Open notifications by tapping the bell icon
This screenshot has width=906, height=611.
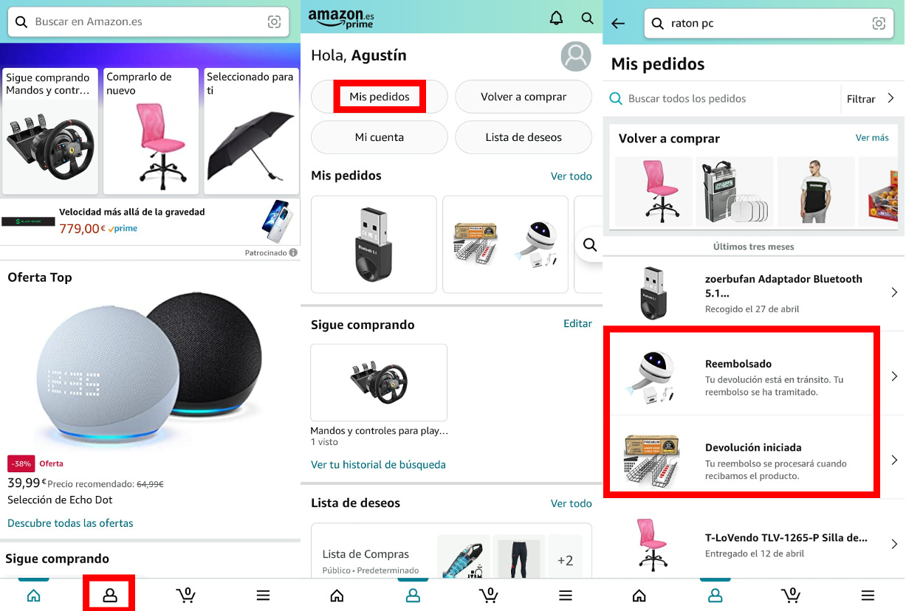pos(556,18)
